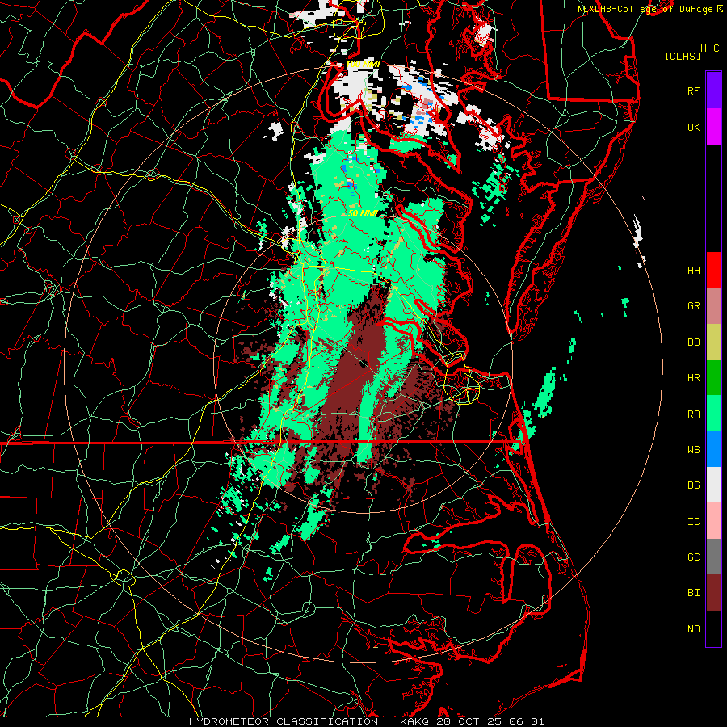Click the DS white legend swatch
727x727 pixels.
pyautogui.click(x=713, y=485)
